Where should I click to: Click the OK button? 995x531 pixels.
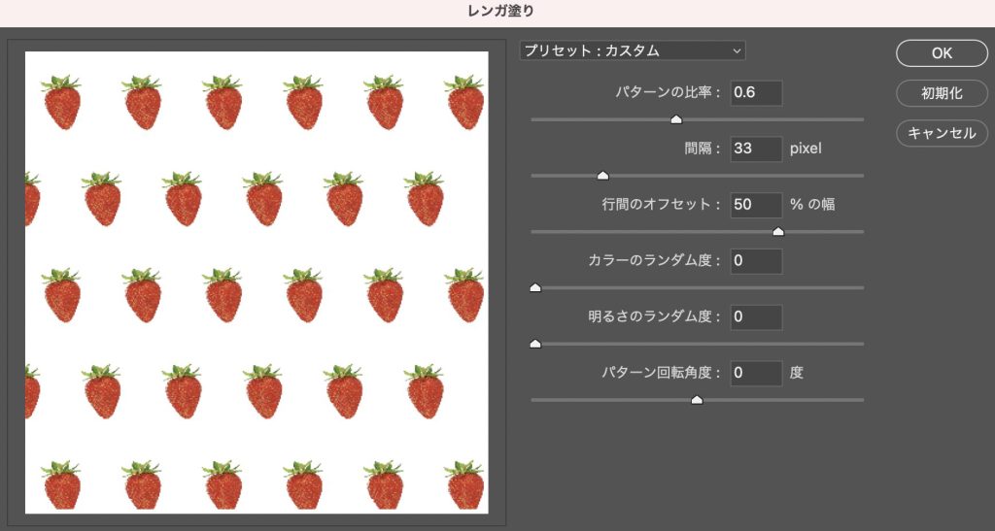942,53
